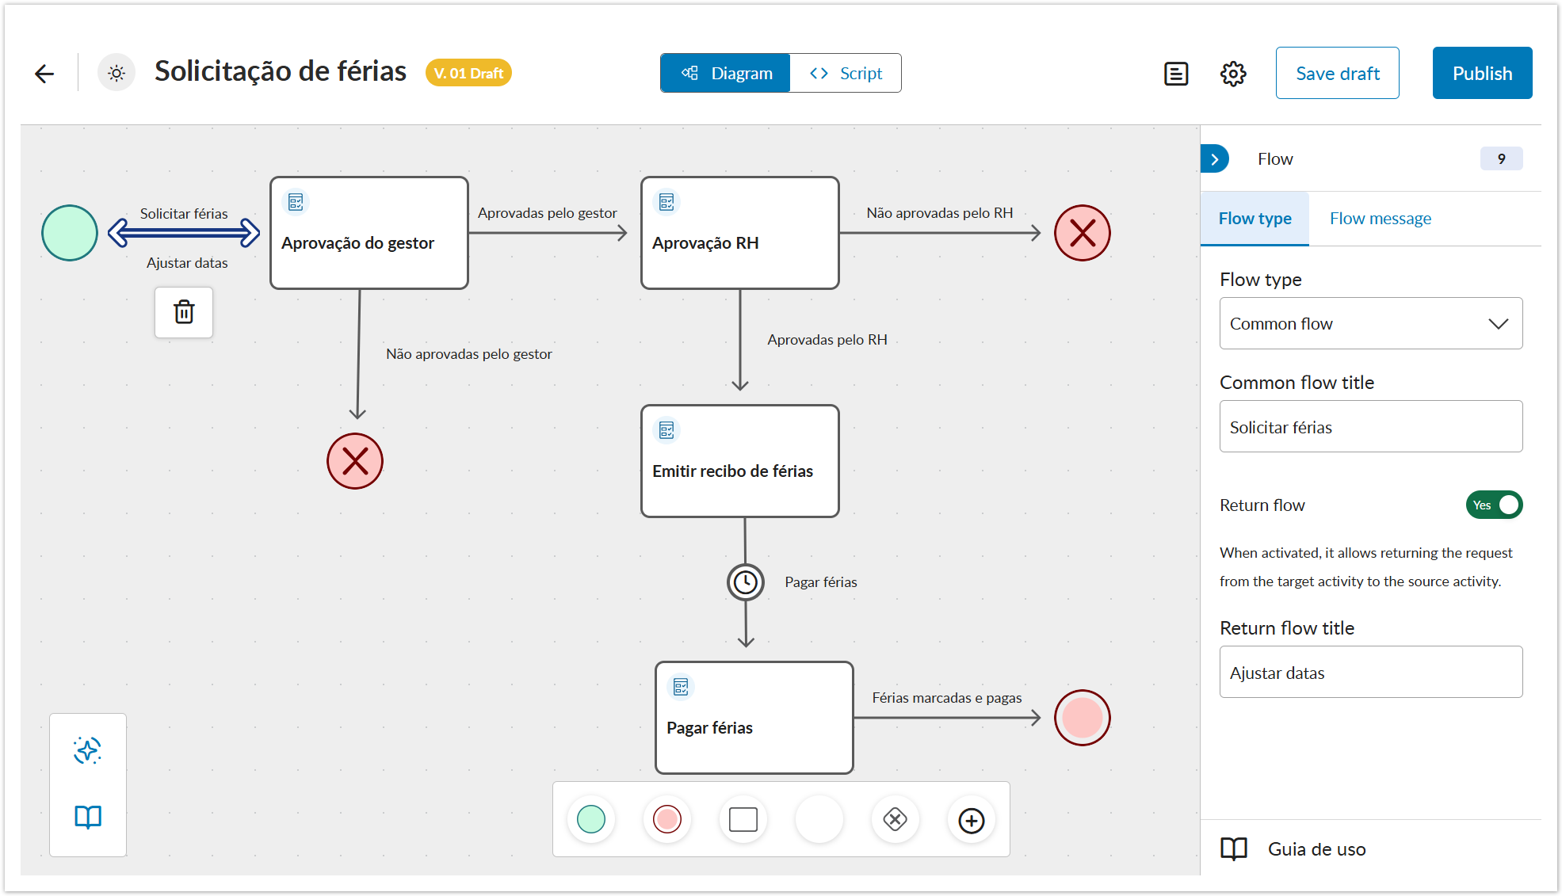The image size is (1562, 896).
Task: Select the exclusive gateway diamond icon
Action: (896, 819)
